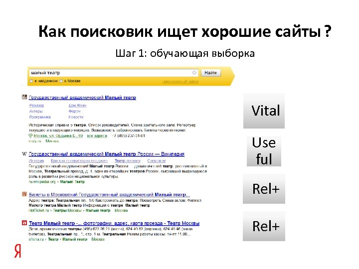Click the ru.wikipedia.org green URL
359x269 pixels.
[42, 182]
